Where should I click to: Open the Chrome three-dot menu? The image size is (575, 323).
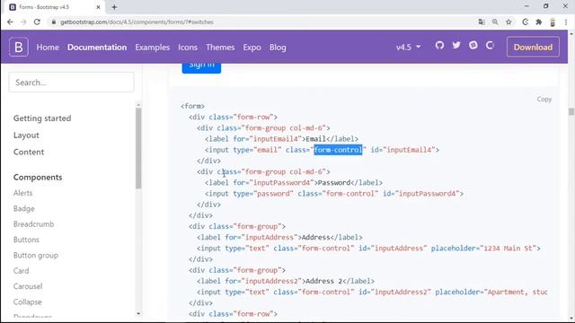[x=566, y=22]
